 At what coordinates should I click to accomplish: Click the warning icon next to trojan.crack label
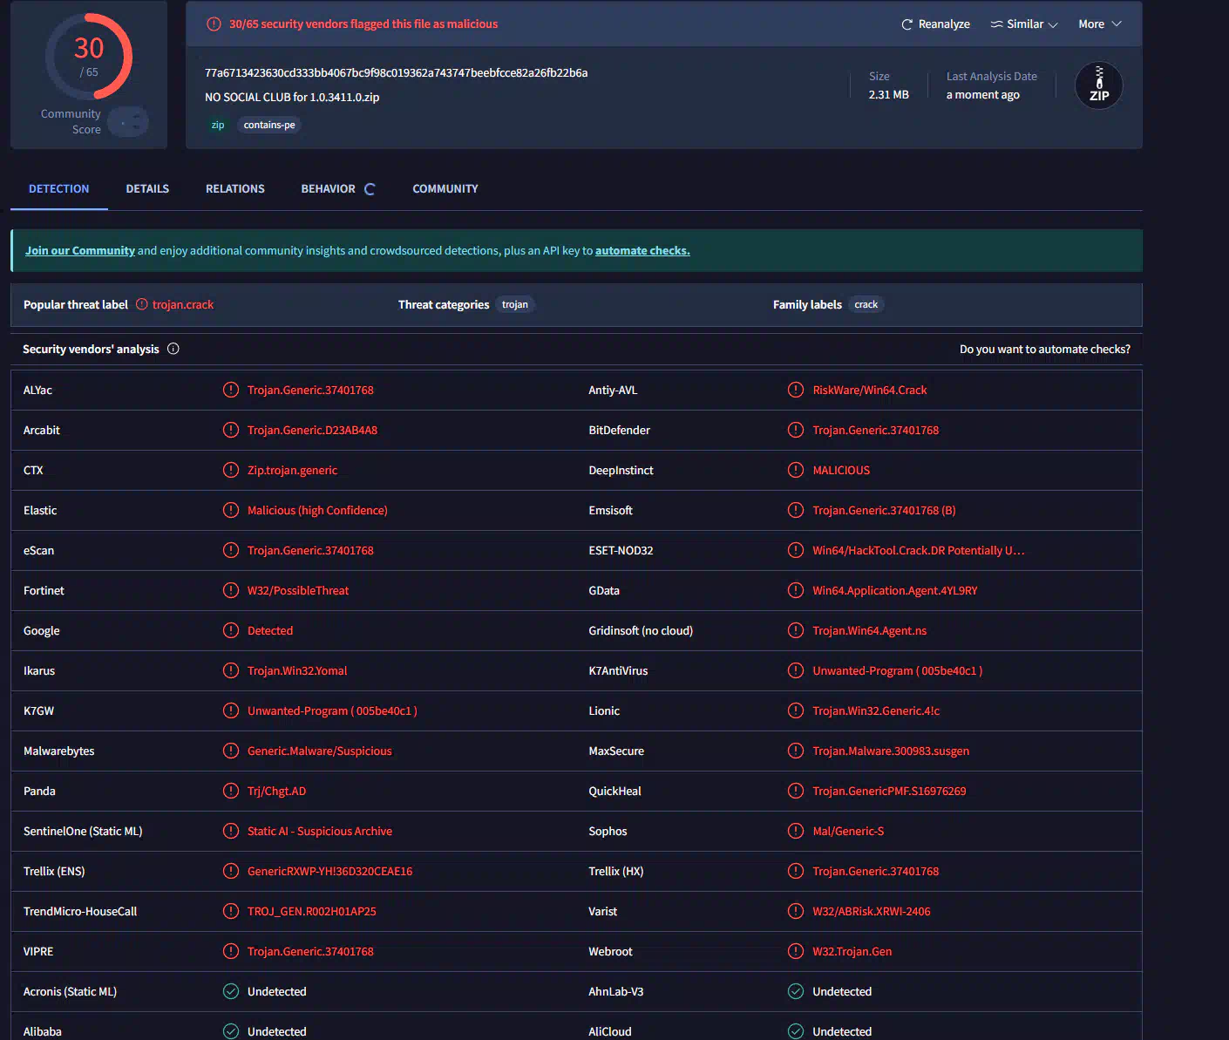pyautogui.click(x=142, y=304)
